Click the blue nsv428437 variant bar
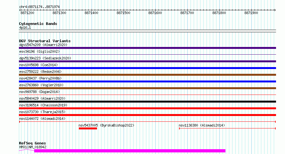Viewport: 285px width, 154px height. pyautogui.click(x=147, y=81)
